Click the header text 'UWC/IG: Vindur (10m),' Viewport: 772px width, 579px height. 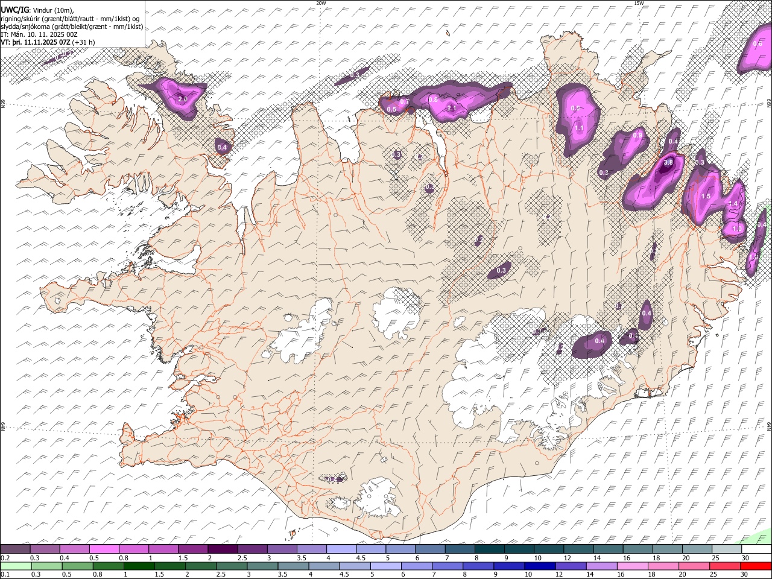[x=37, y=10]
